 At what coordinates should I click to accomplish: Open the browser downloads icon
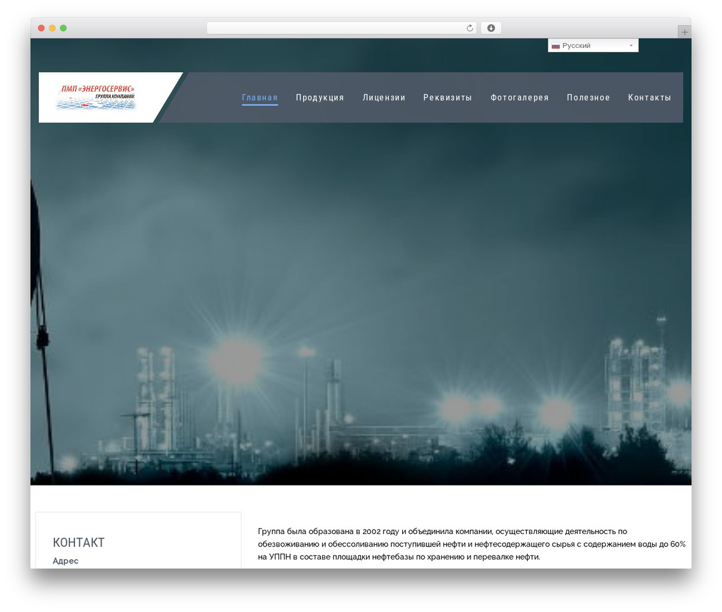click(x=491, y=28)
